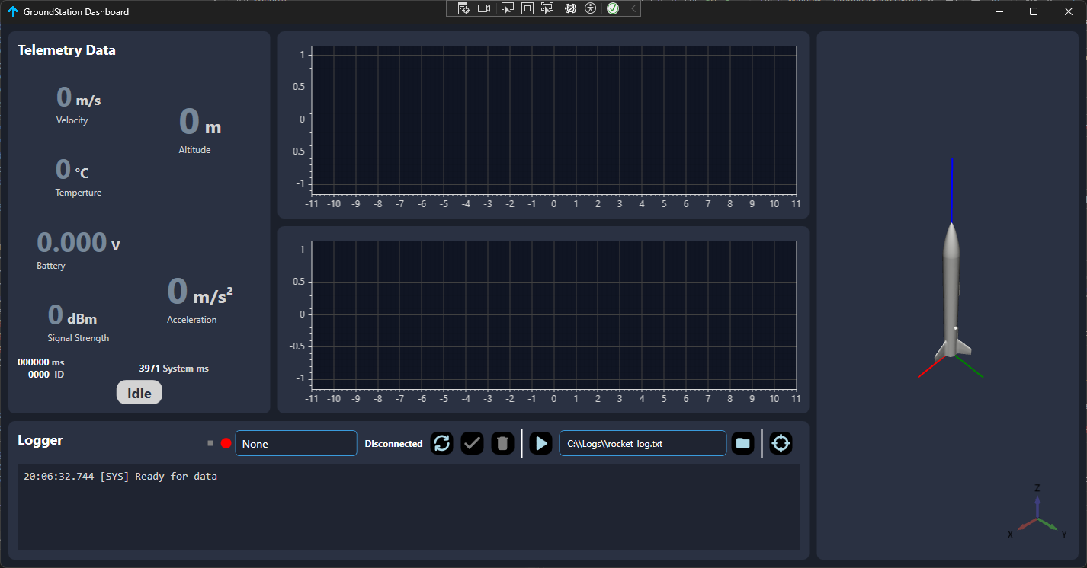Run the accessibility scan person icon
Screen dimensions: 1087x568
pyautogui.click(x=591, y=8)
